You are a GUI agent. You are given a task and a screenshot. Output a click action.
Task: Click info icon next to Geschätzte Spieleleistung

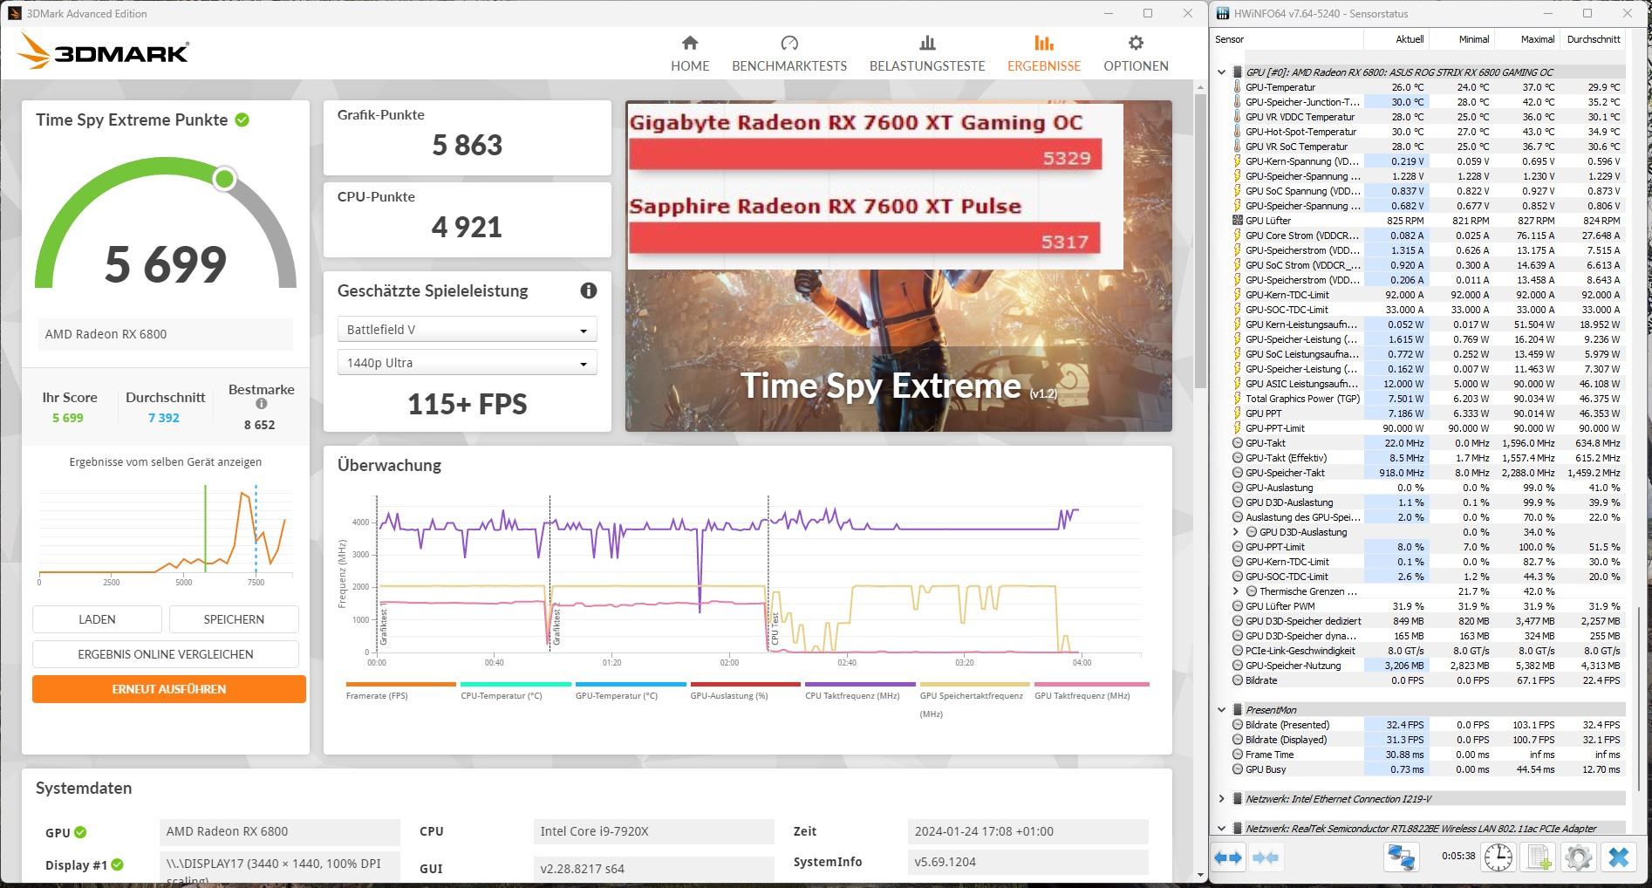(x=589, y=290)
